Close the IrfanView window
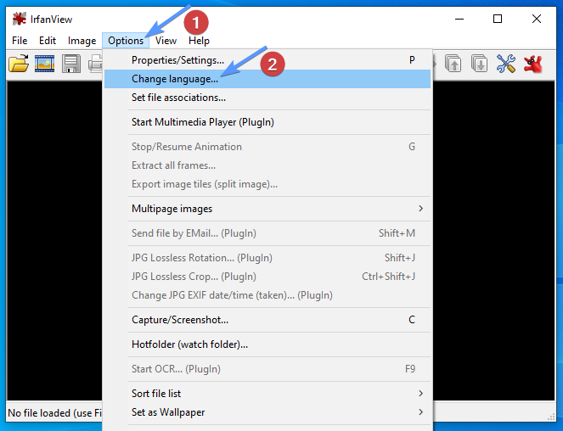Viewport: 563px width, 431px height. coord(537,19)
